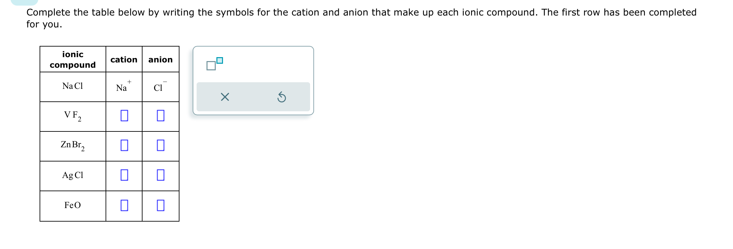
Task: Click the anion answer box for ZnBr2
Action: [x=160, y=146]
